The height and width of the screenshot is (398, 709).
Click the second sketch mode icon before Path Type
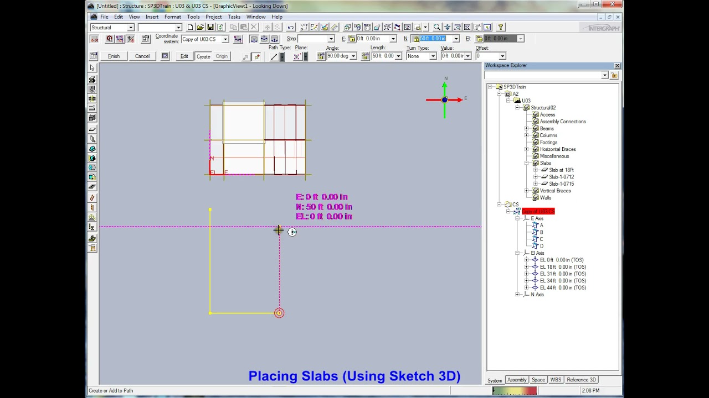click(257, 56)
